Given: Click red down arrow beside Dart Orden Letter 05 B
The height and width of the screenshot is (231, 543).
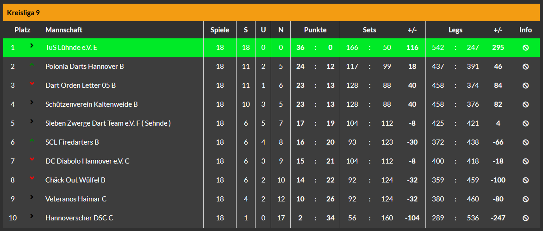Looking at the screenshot, I should point(32,83).
